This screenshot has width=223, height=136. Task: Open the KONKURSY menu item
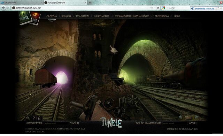[x=83, y=16]
